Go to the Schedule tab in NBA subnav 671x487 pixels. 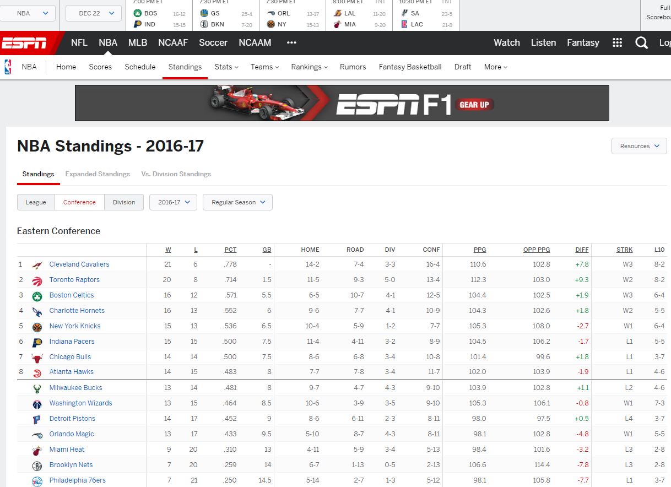pos(140,67)
